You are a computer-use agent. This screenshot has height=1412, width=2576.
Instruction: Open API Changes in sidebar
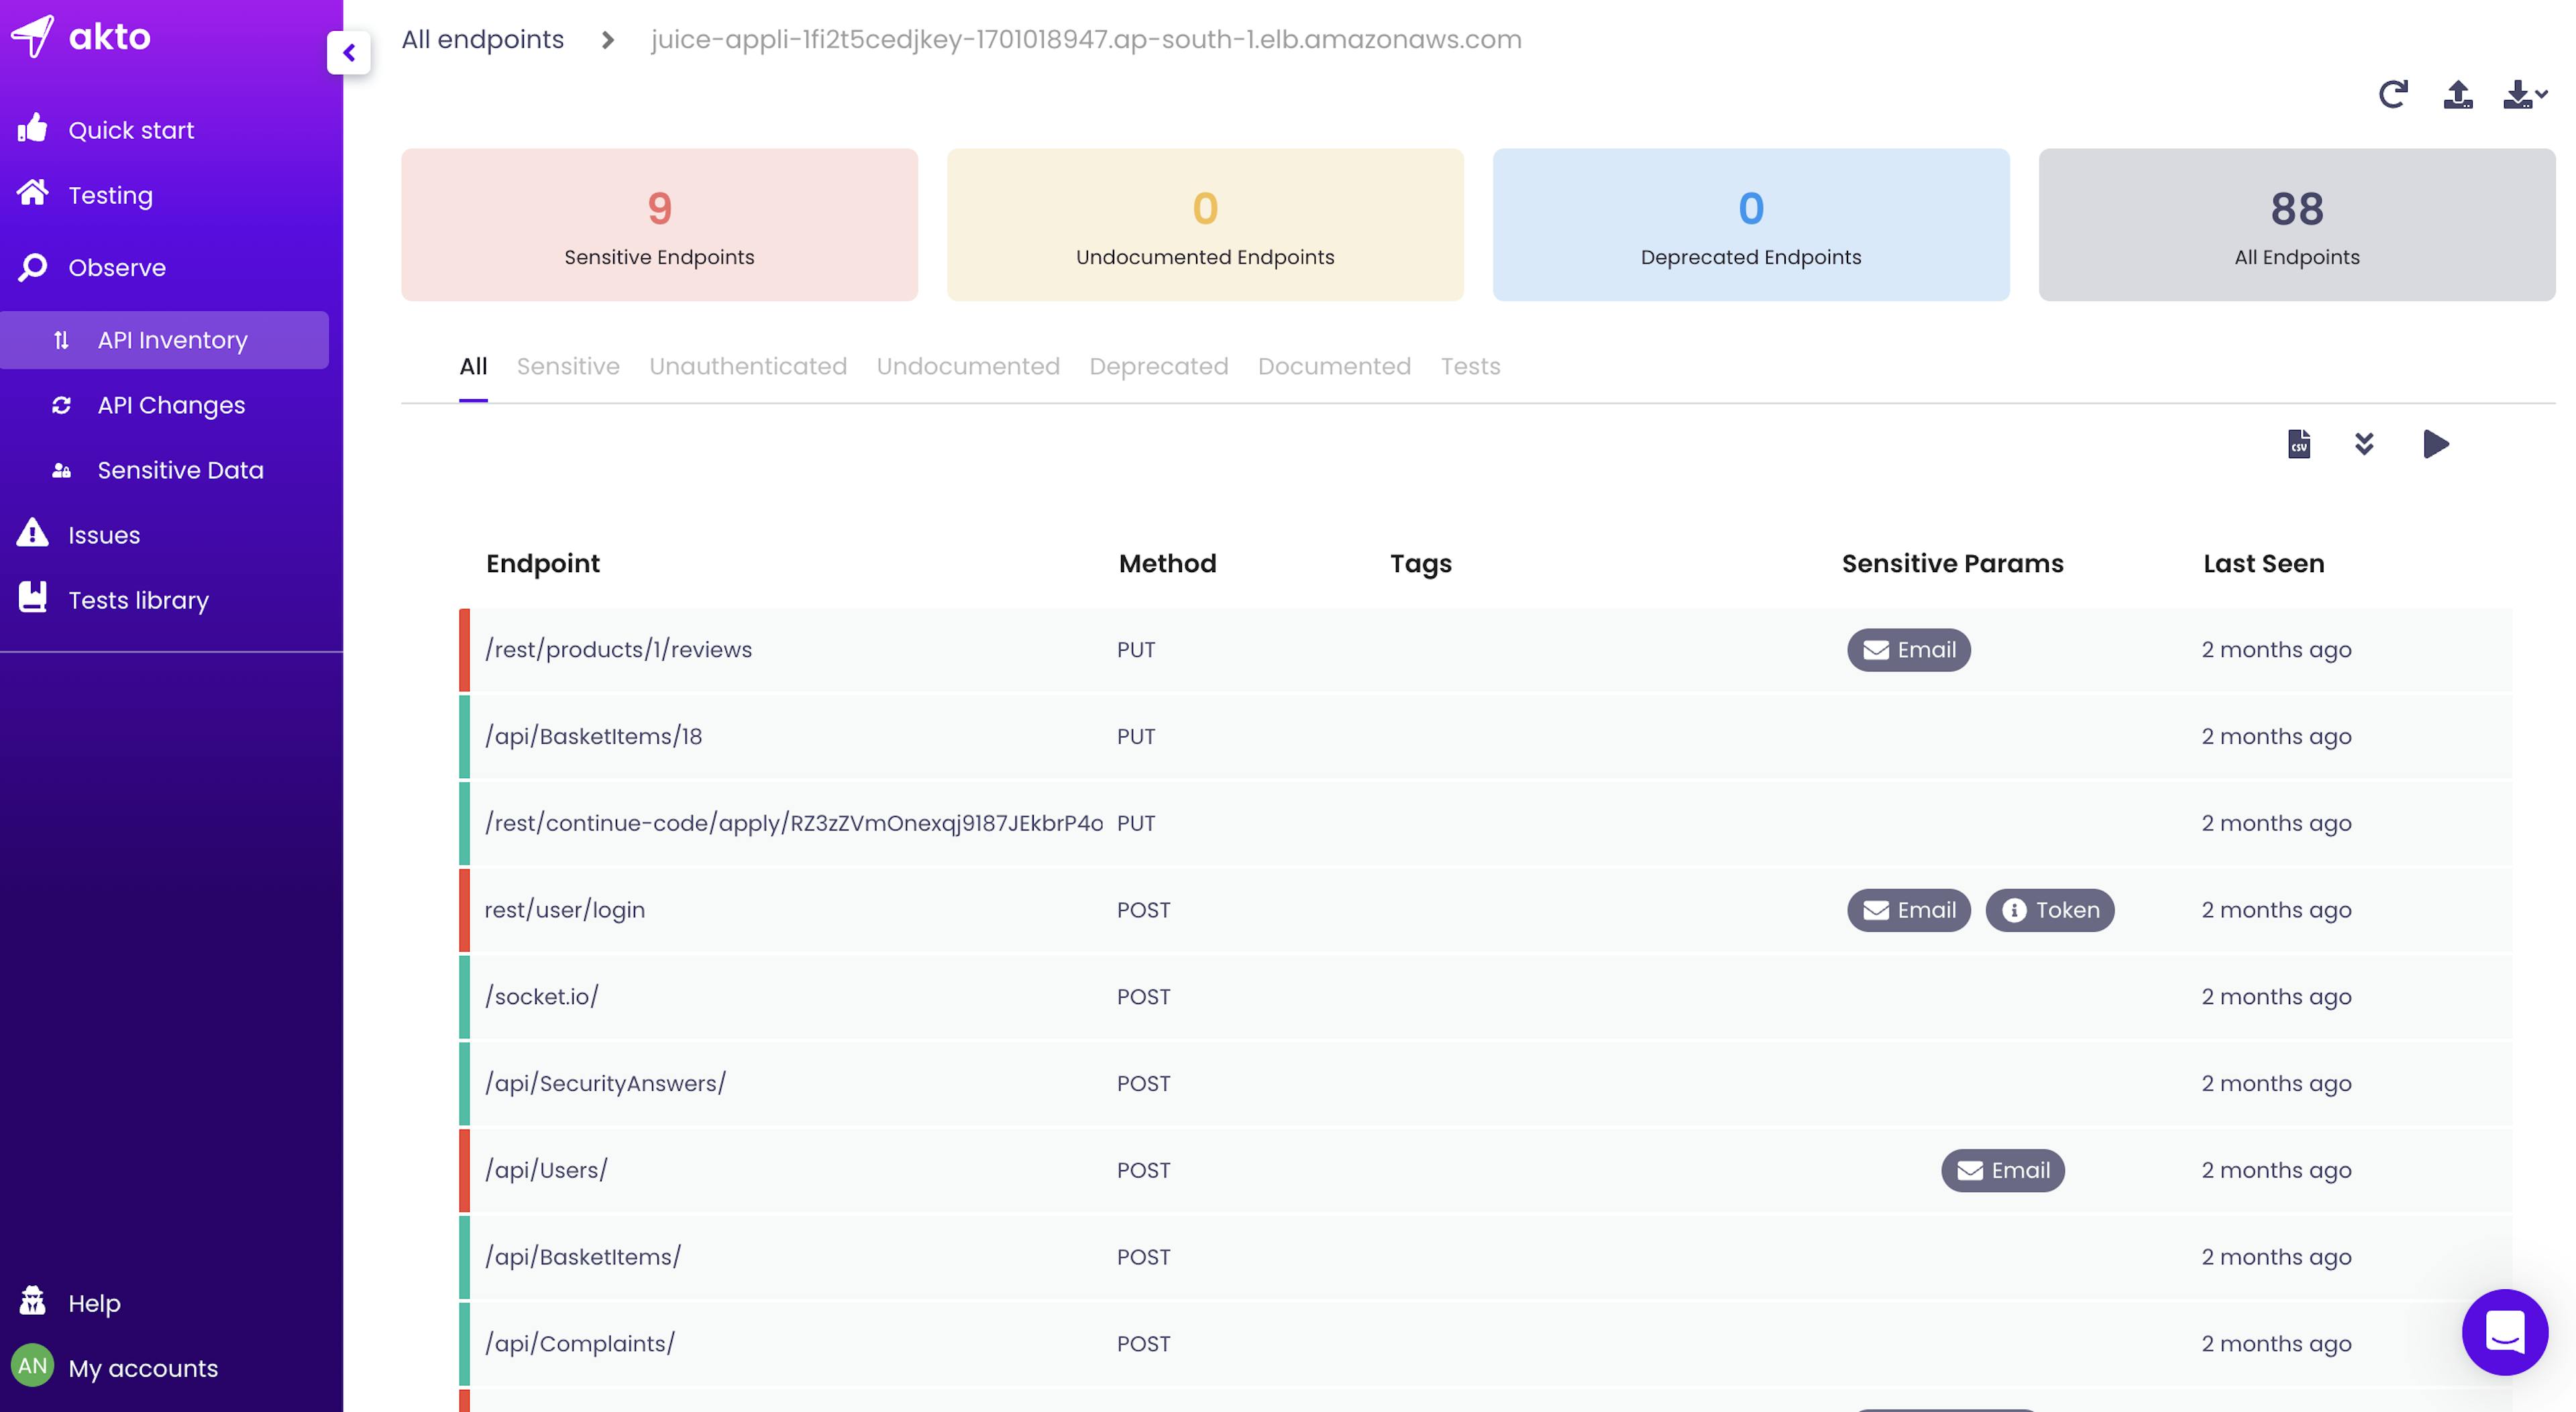click(x=171, y=405)
